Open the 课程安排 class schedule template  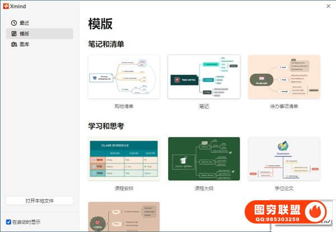[124, 159]
